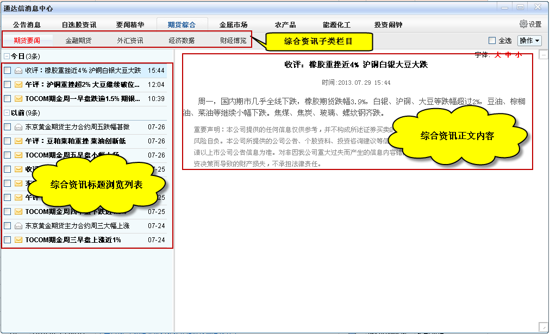Tick the 全选 select-all checkbox
This screenshot has width=550, height=334.
[x=492, y=41]
